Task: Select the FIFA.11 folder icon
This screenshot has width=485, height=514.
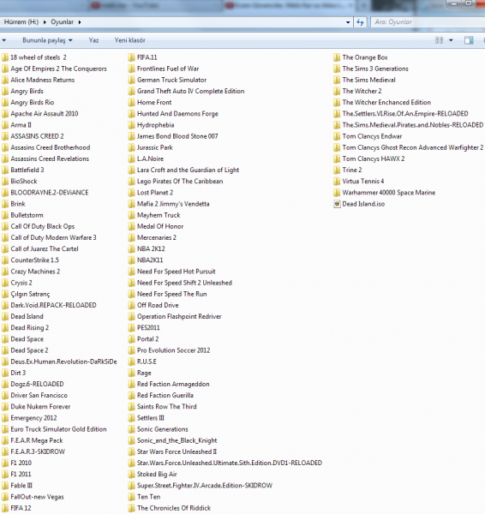Action: [131, 57]
